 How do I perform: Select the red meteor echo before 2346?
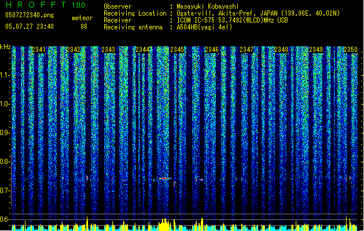[200, 180]
